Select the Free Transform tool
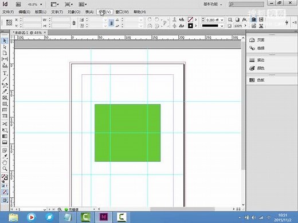This screenshot has height=223, width=298. click(5, 130)
